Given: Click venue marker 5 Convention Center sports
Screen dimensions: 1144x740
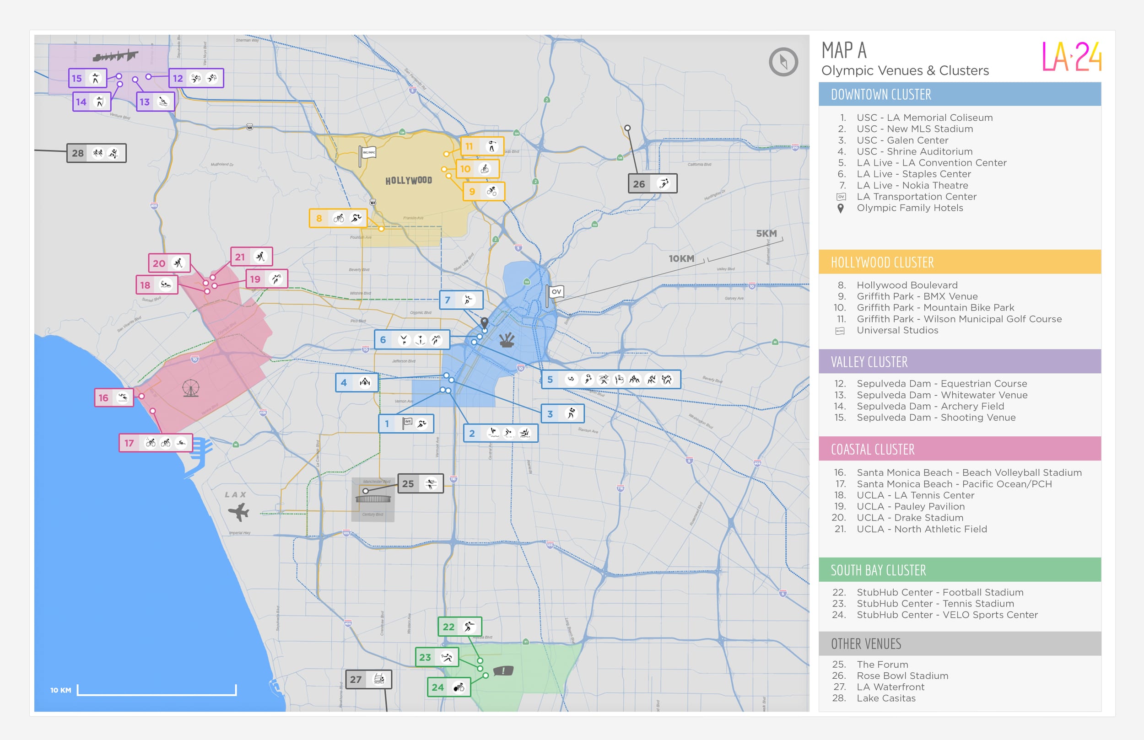Looking at the screenshot, I should point(610,379).
